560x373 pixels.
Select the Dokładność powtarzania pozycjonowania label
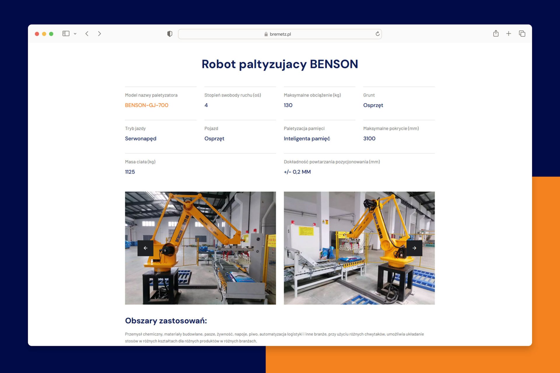pyautogui.click(x=332, y=162)
